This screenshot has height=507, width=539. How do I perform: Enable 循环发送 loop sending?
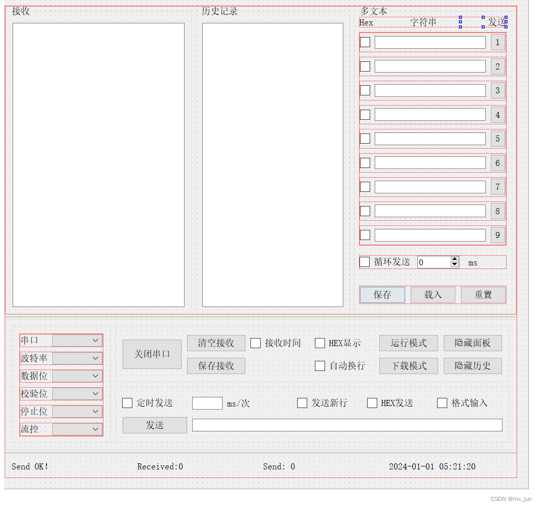[x=364, y=262]
